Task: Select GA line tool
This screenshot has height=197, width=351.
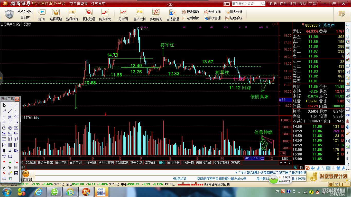Action: click(4, 133)
